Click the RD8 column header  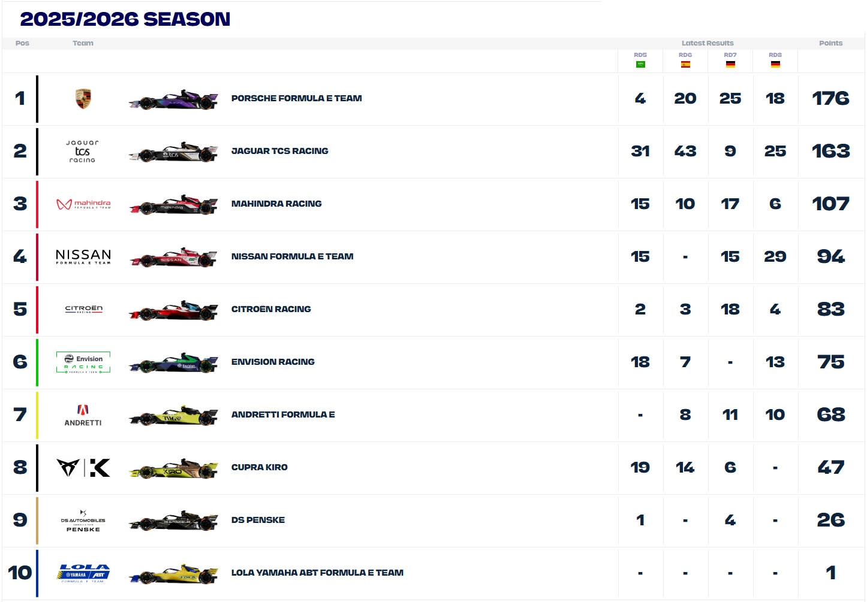point(775,55)
